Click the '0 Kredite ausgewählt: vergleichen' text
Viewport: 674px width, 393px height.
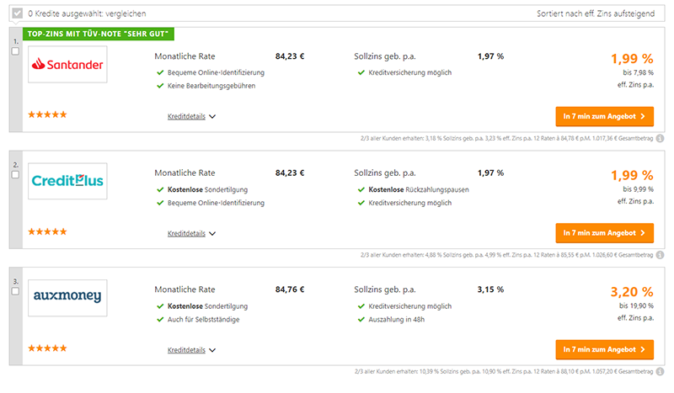coord(87,13)
